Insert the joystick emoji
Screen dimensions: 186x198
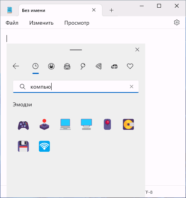tap(44, 124)
